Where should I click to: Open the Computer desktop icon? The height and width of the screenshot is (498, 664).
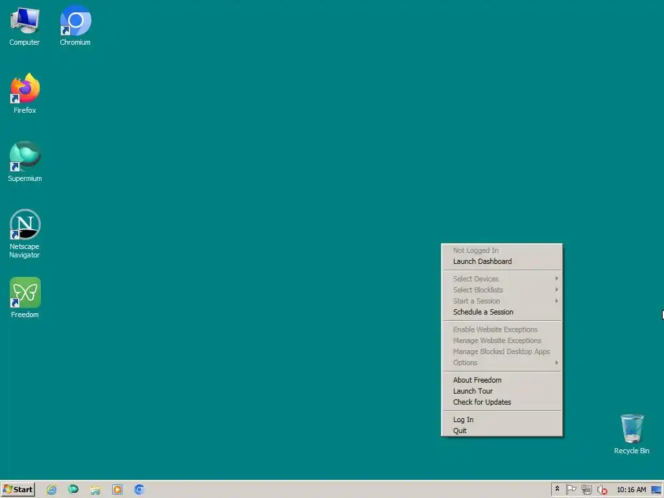pos(25,26)
